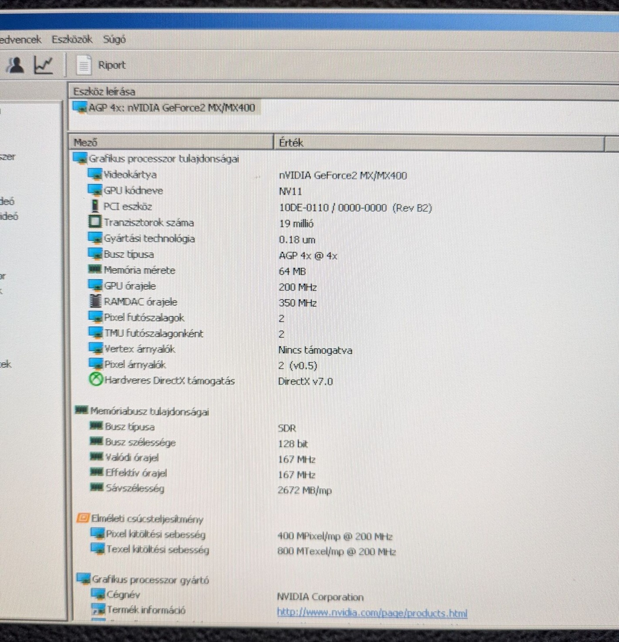Screen dimensions: 619x642
Task: Select the AGP 4x @ 4x value
Action: (308, 256)
